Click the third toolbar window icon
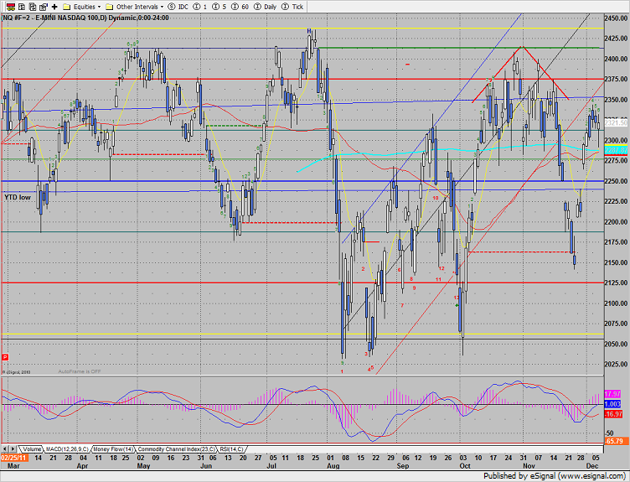Screen dimensions: 630x482 point(33,7)
